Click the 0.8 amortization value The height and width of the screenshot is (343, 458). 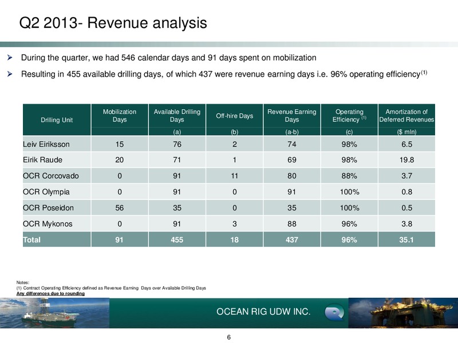click(406, 192)
